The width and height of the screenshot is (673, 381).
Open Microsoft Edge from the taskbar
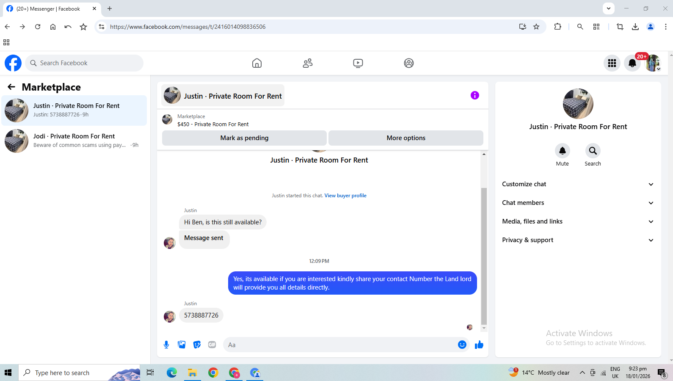[171, 373]
